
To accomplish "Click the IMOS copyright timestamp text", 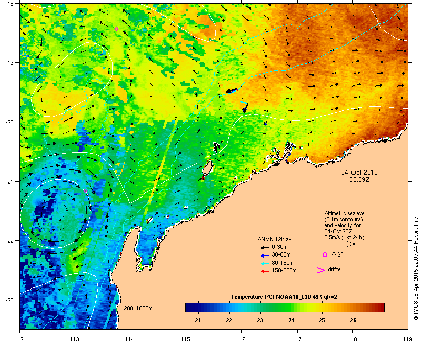I will 416,269.
